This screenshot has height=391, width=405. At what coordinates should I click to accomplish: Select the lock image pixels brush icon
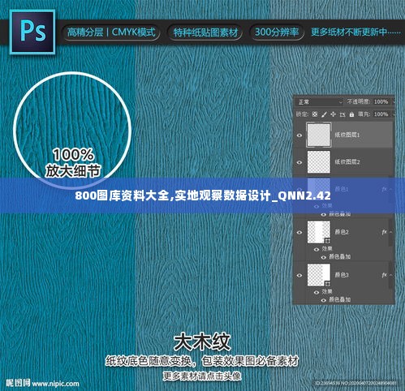coord(324,114)
